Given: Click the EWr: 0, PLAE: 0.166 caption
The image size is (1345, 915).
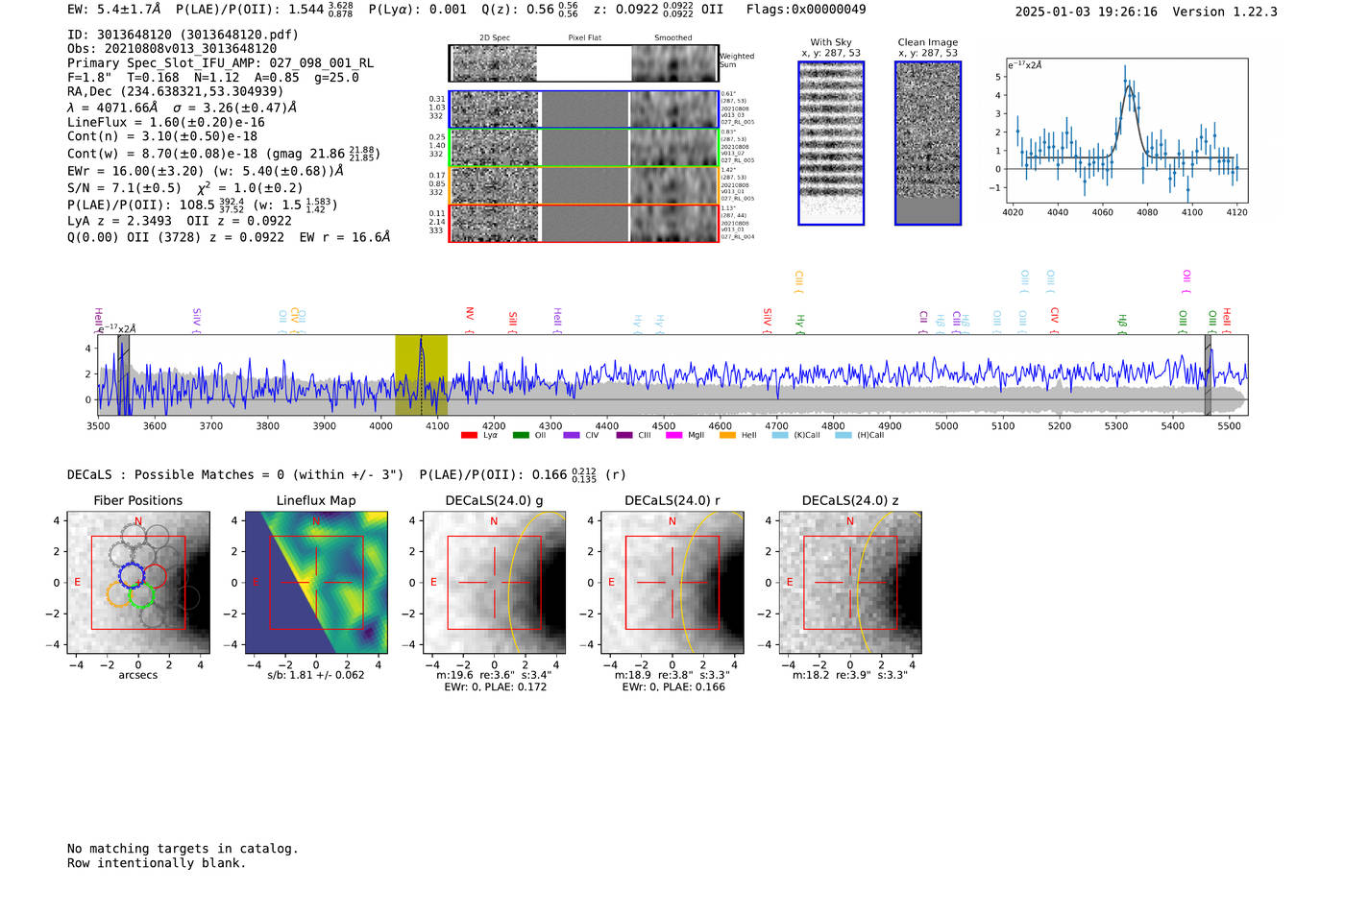Looking at the screenshot, I should click(672, 686).
